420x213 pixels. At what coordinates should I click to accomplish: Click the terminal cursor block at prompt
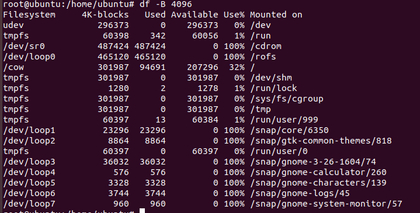point(142,211)
